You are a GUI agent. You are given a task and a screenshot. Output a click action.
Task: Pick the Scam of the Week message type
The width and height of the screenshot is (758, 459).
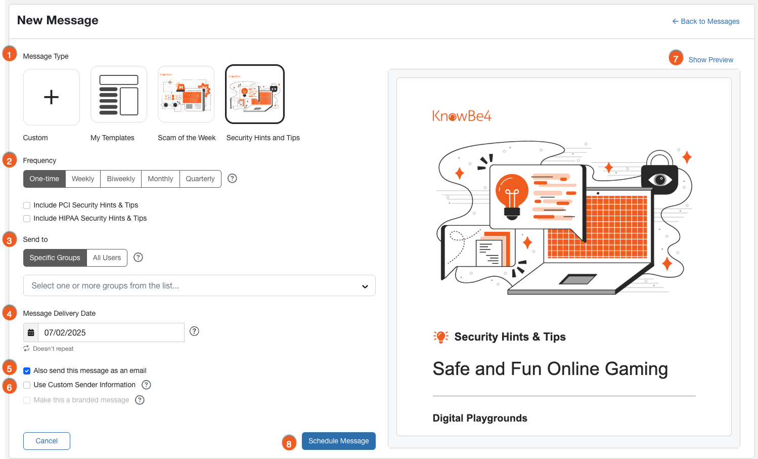point(186,94)
